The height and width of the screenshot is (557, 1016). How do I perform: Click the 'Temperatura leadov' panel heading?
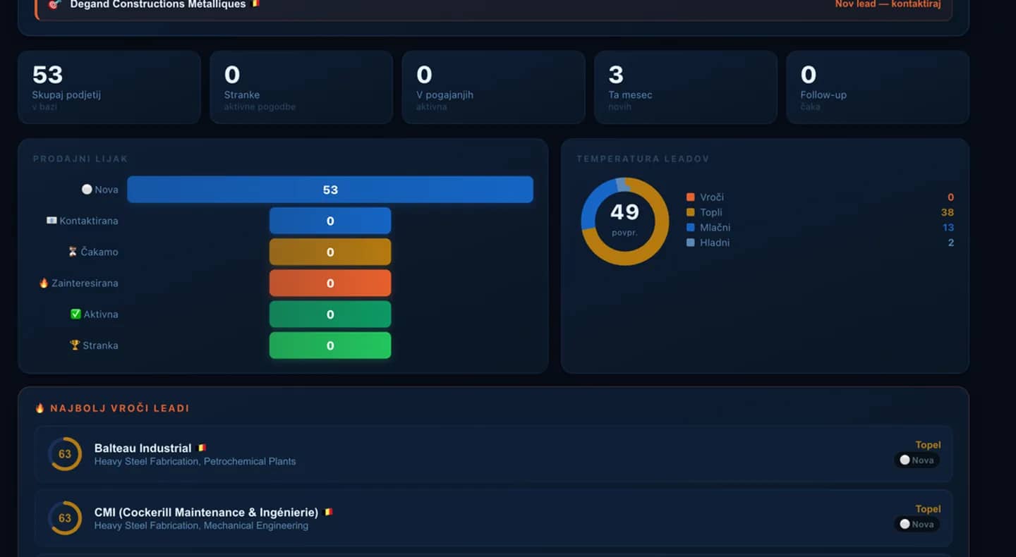coord(643,159)
